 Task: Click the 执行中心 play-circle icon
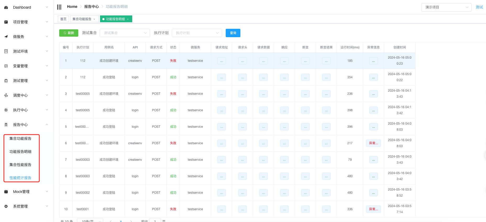(x=6, y=110)
